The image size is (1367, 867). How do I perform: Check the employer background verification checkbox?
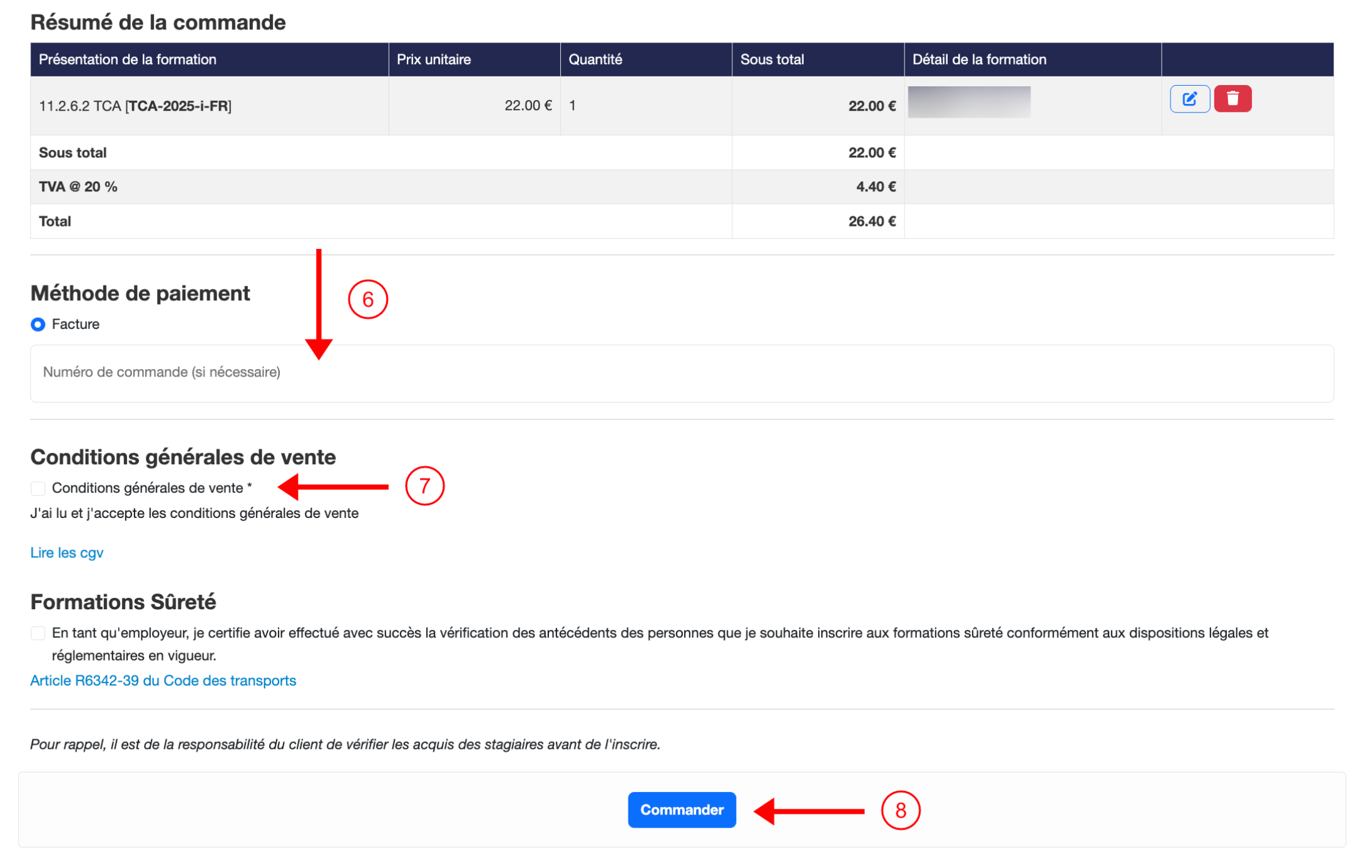point(38,633)
